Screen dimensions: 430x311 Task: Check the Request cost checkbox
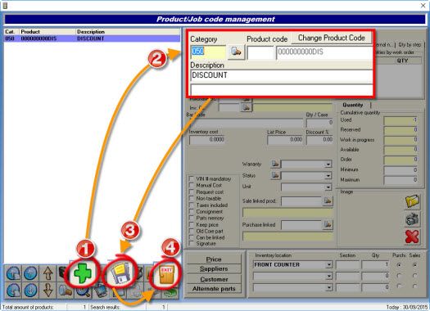192,192
